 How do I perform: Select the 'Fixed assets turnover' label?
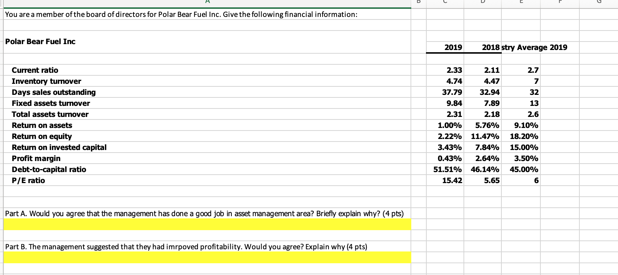[x=51, y=103]
